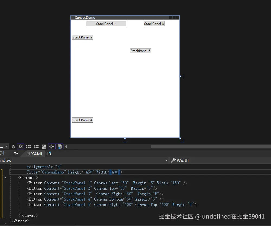Click the wrench icon next to Width
This screenshot has width=271, height=226.
[173, 161]
